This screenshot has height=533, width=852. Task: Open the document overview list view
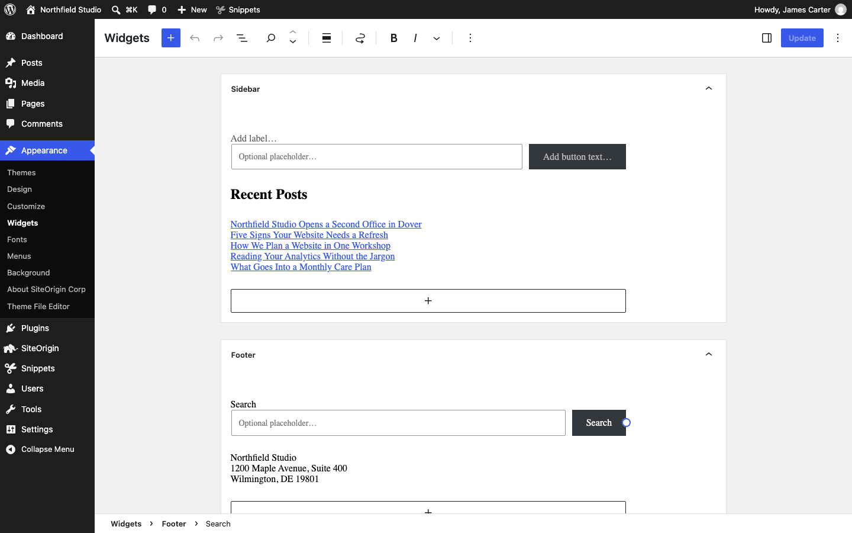pos(243,38)
